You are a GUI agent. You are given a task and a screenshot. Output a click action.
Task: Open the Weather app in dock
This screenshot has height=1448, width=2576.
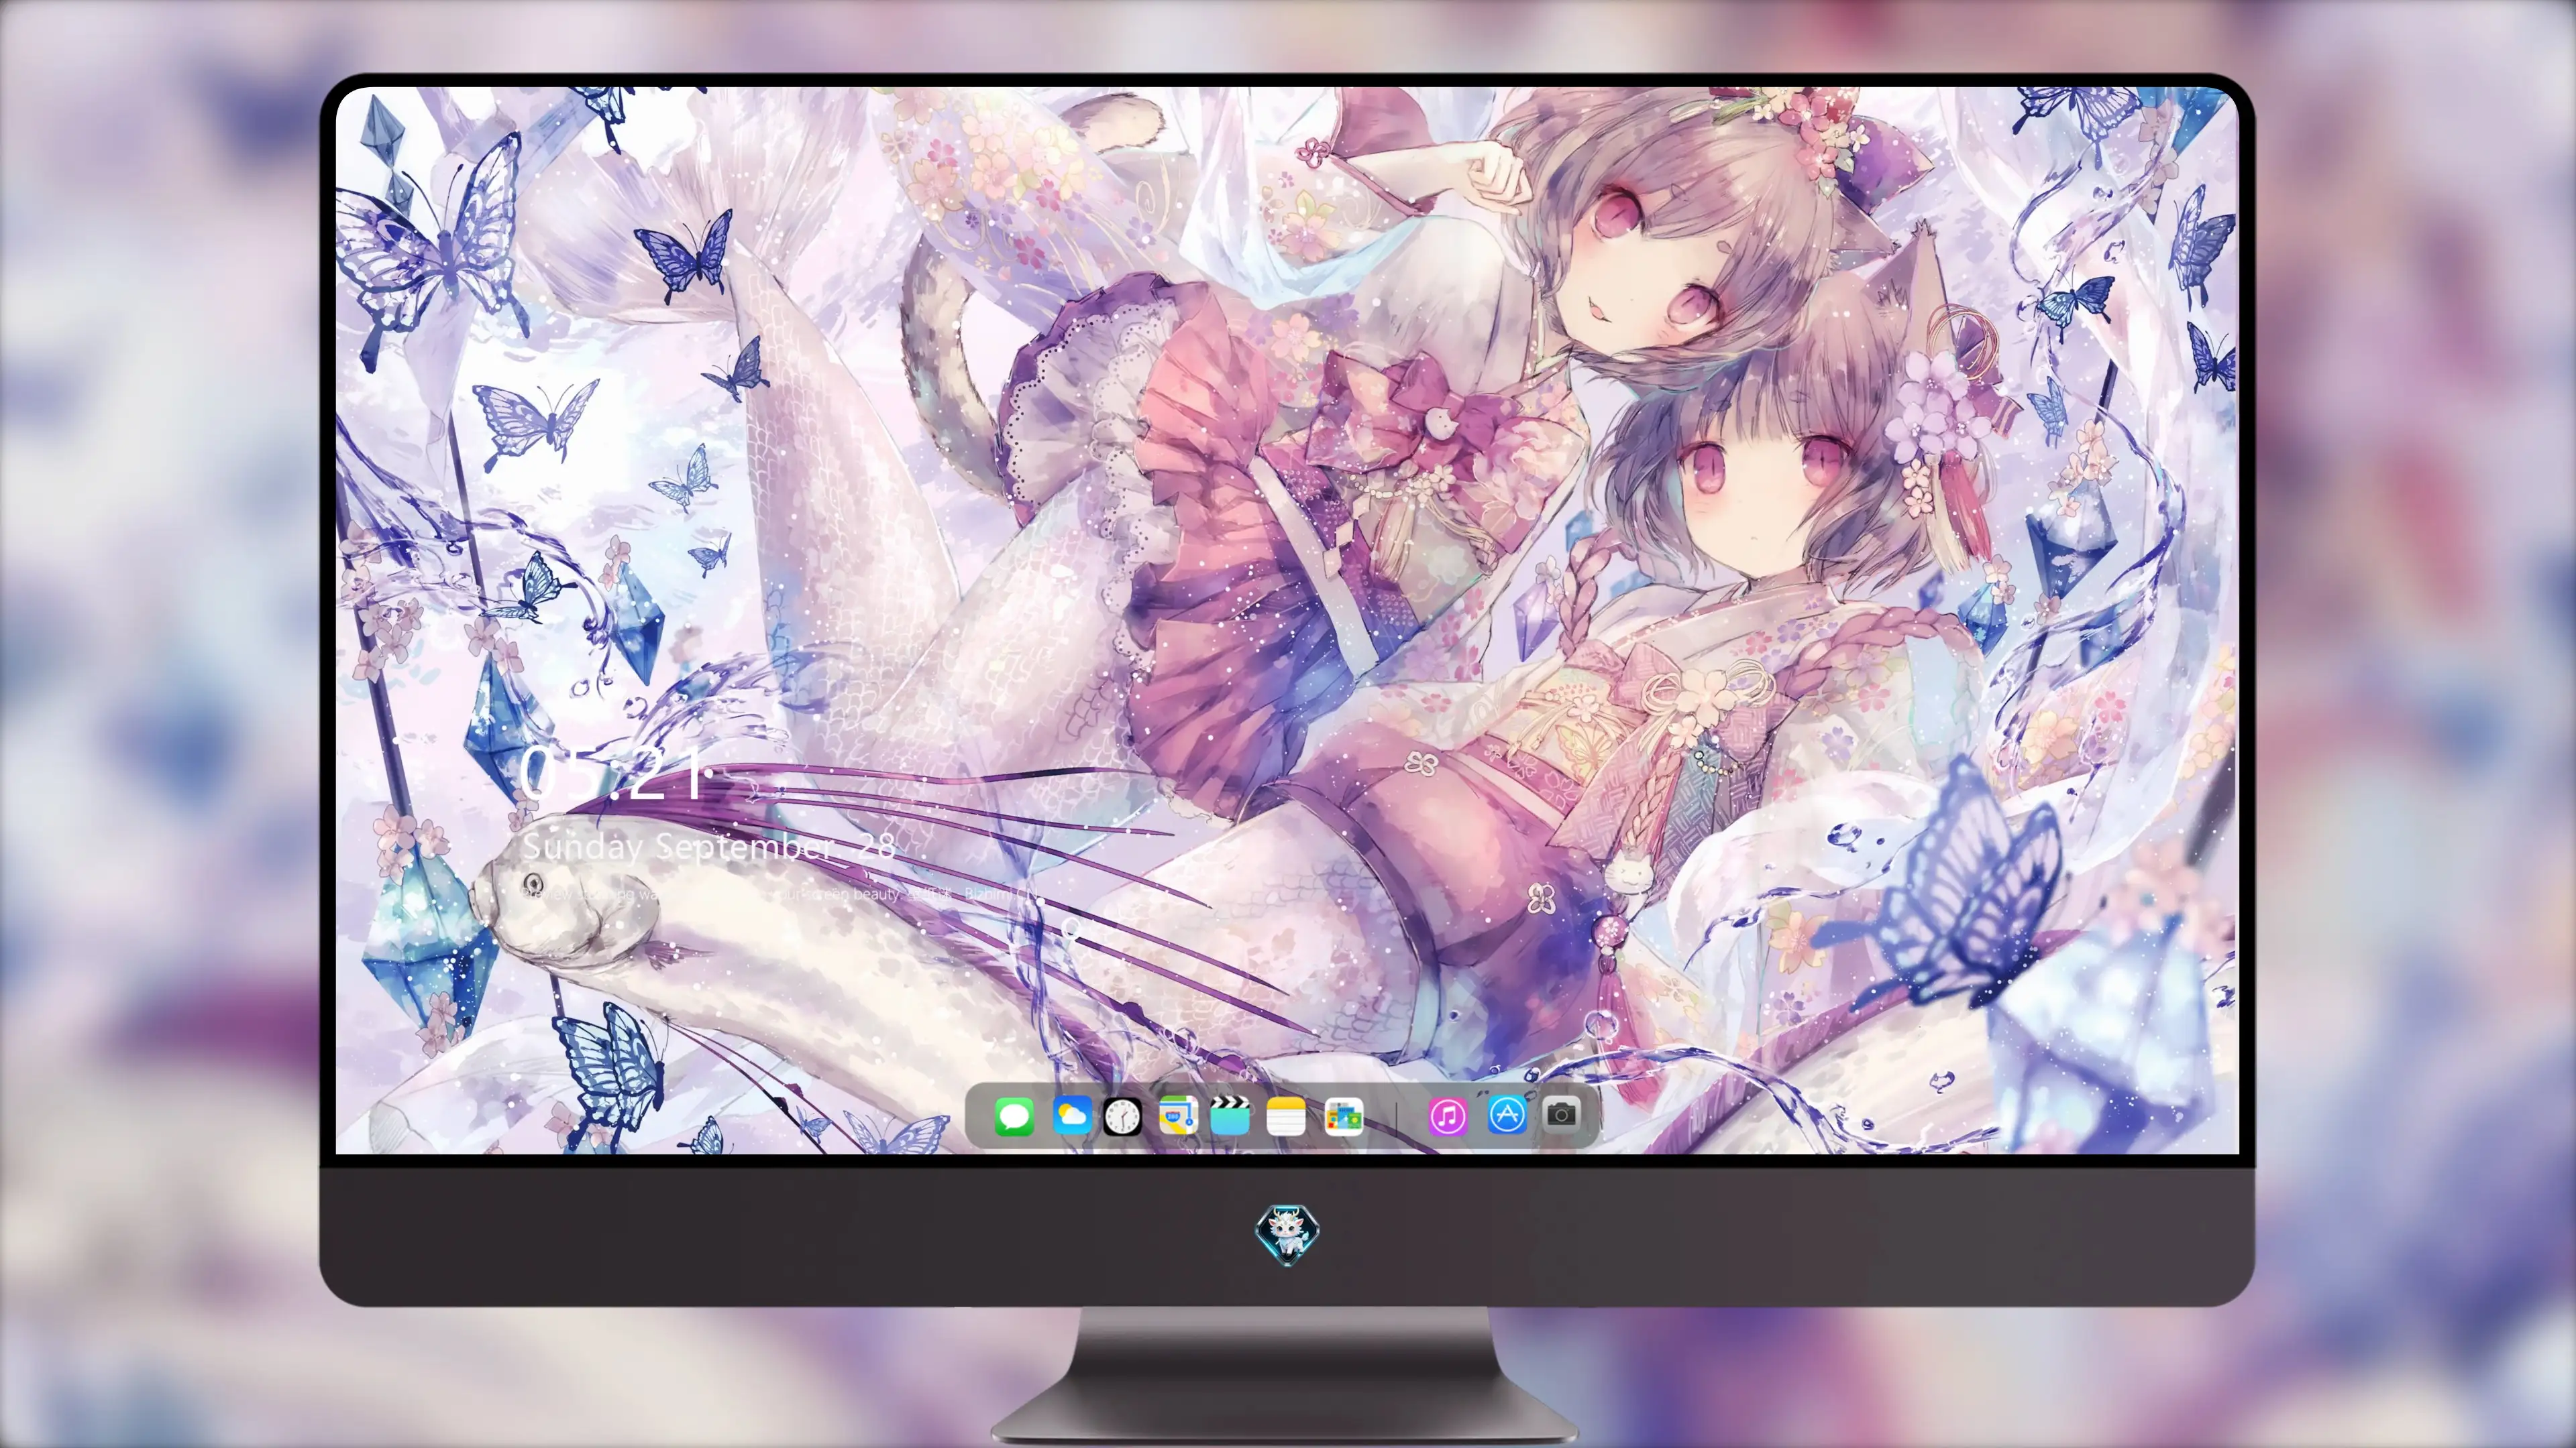point(1071,1115)
